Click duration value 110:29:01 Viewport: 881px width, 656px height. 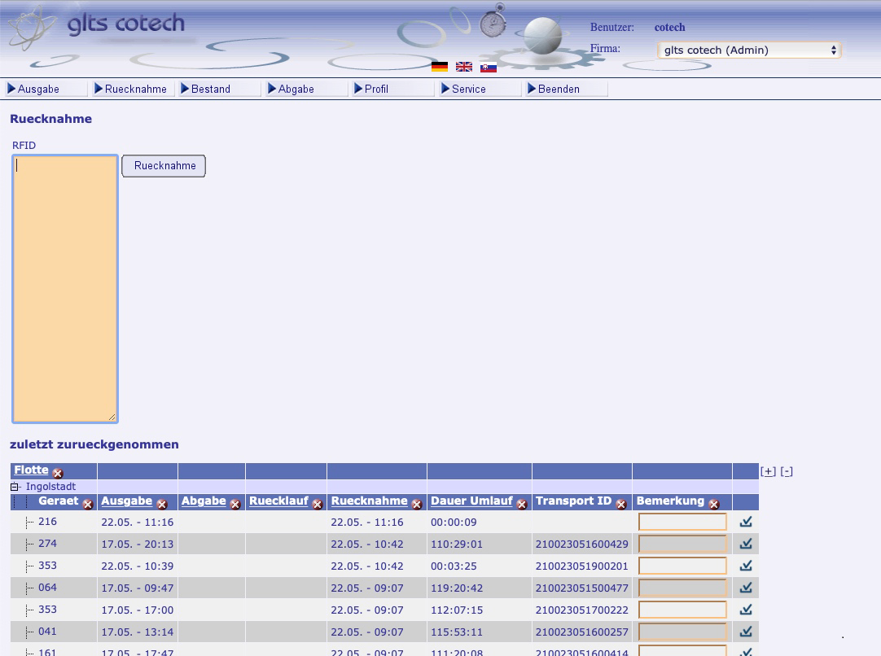(456, 544)
